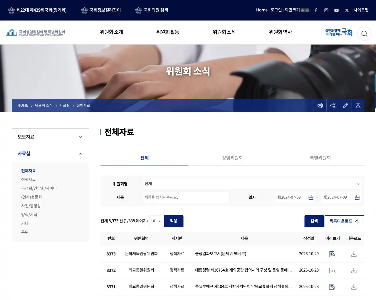Click the 목록다운로드 button
This screenshot has height=300, width=376.
click(x=344, y=221)
